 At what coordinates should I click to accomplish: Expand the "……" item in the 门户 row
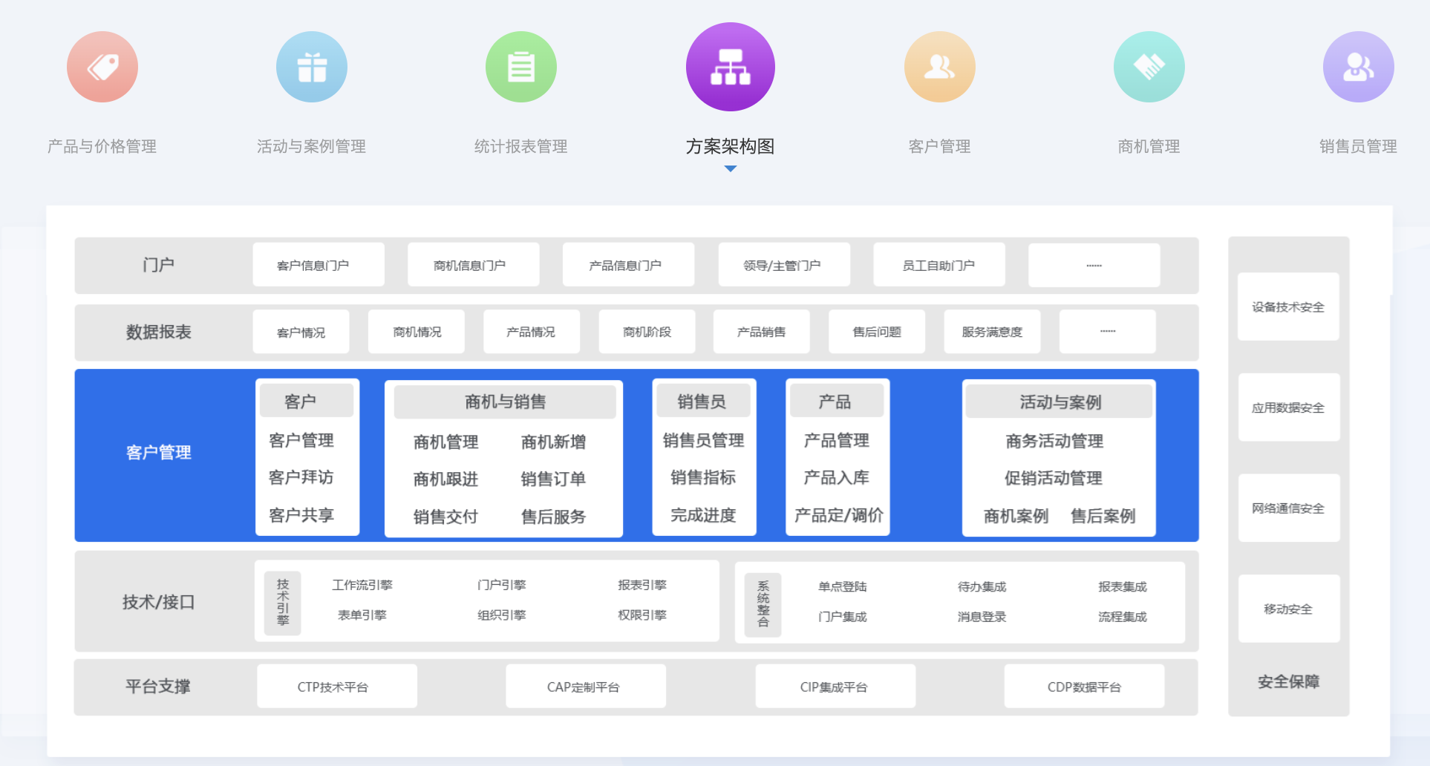(1094, 264)
